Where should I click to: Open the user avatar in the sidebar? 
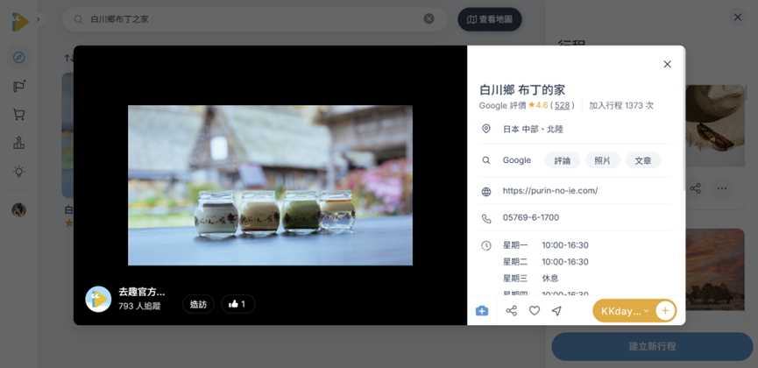click(x=19, y=210)
